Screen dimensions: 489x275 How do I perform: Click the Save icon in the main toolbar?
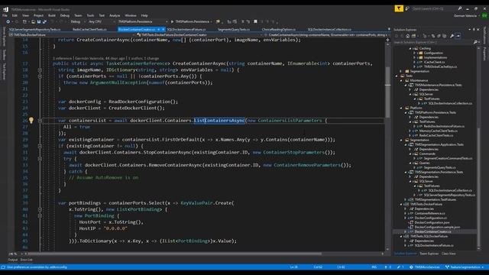39,21
